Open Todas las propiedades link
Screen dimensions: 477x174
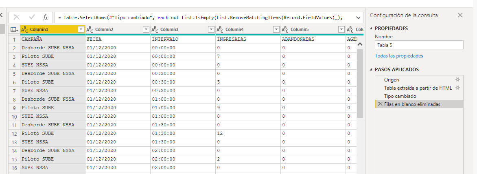(x=399, y=56)
